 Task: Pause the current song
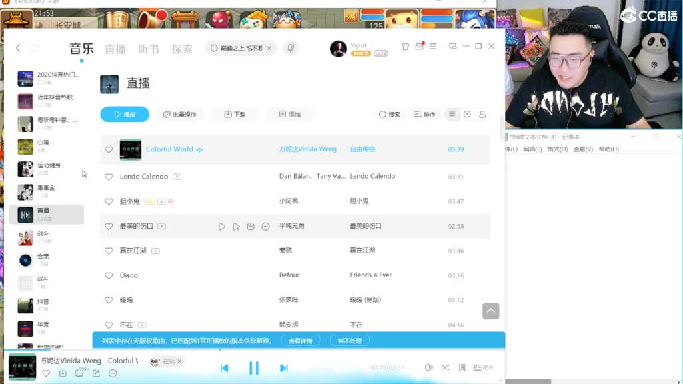point(254,368)
